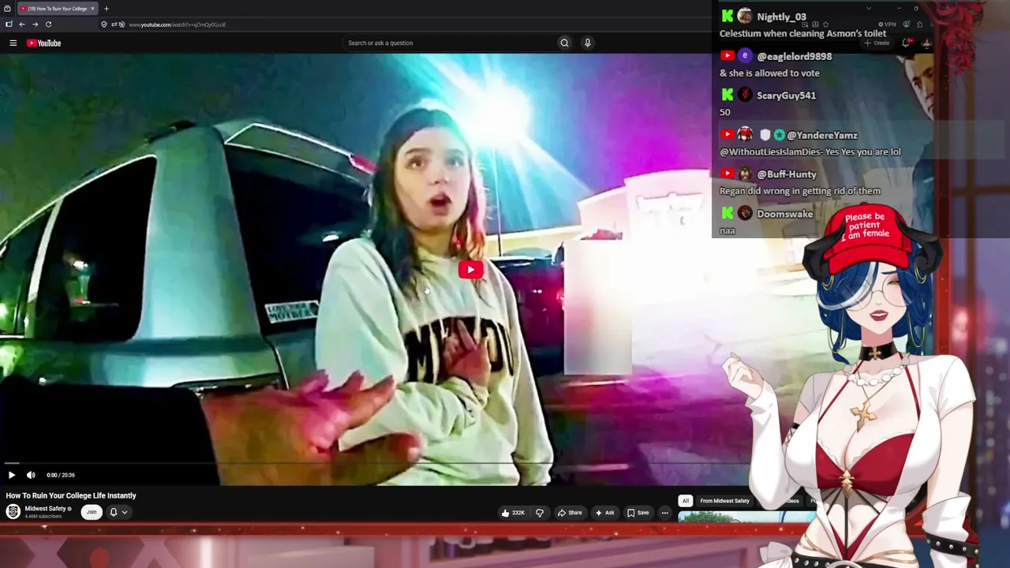Screen dimensions: 1010x568
Task: Click the chat username @Buff-Hunty
Action: [x=786, y=174]
